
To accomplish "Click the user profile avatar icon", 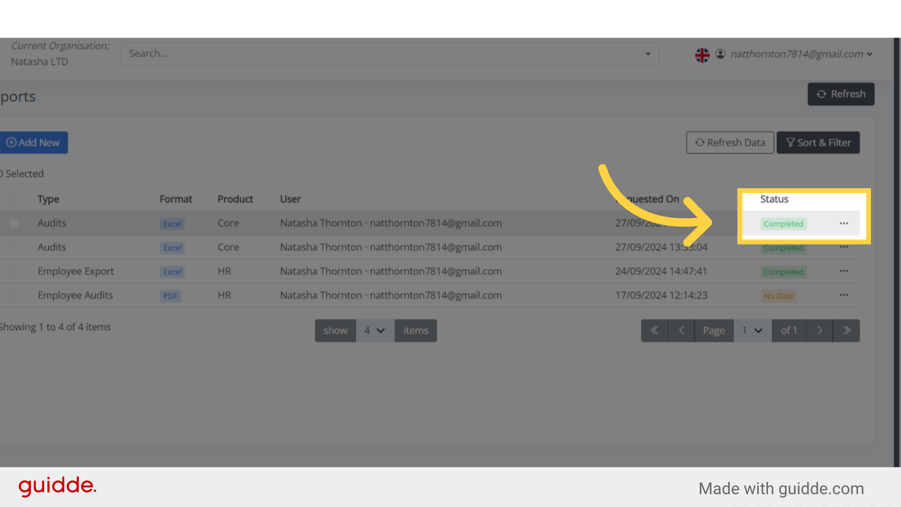I will pos(721,54).
